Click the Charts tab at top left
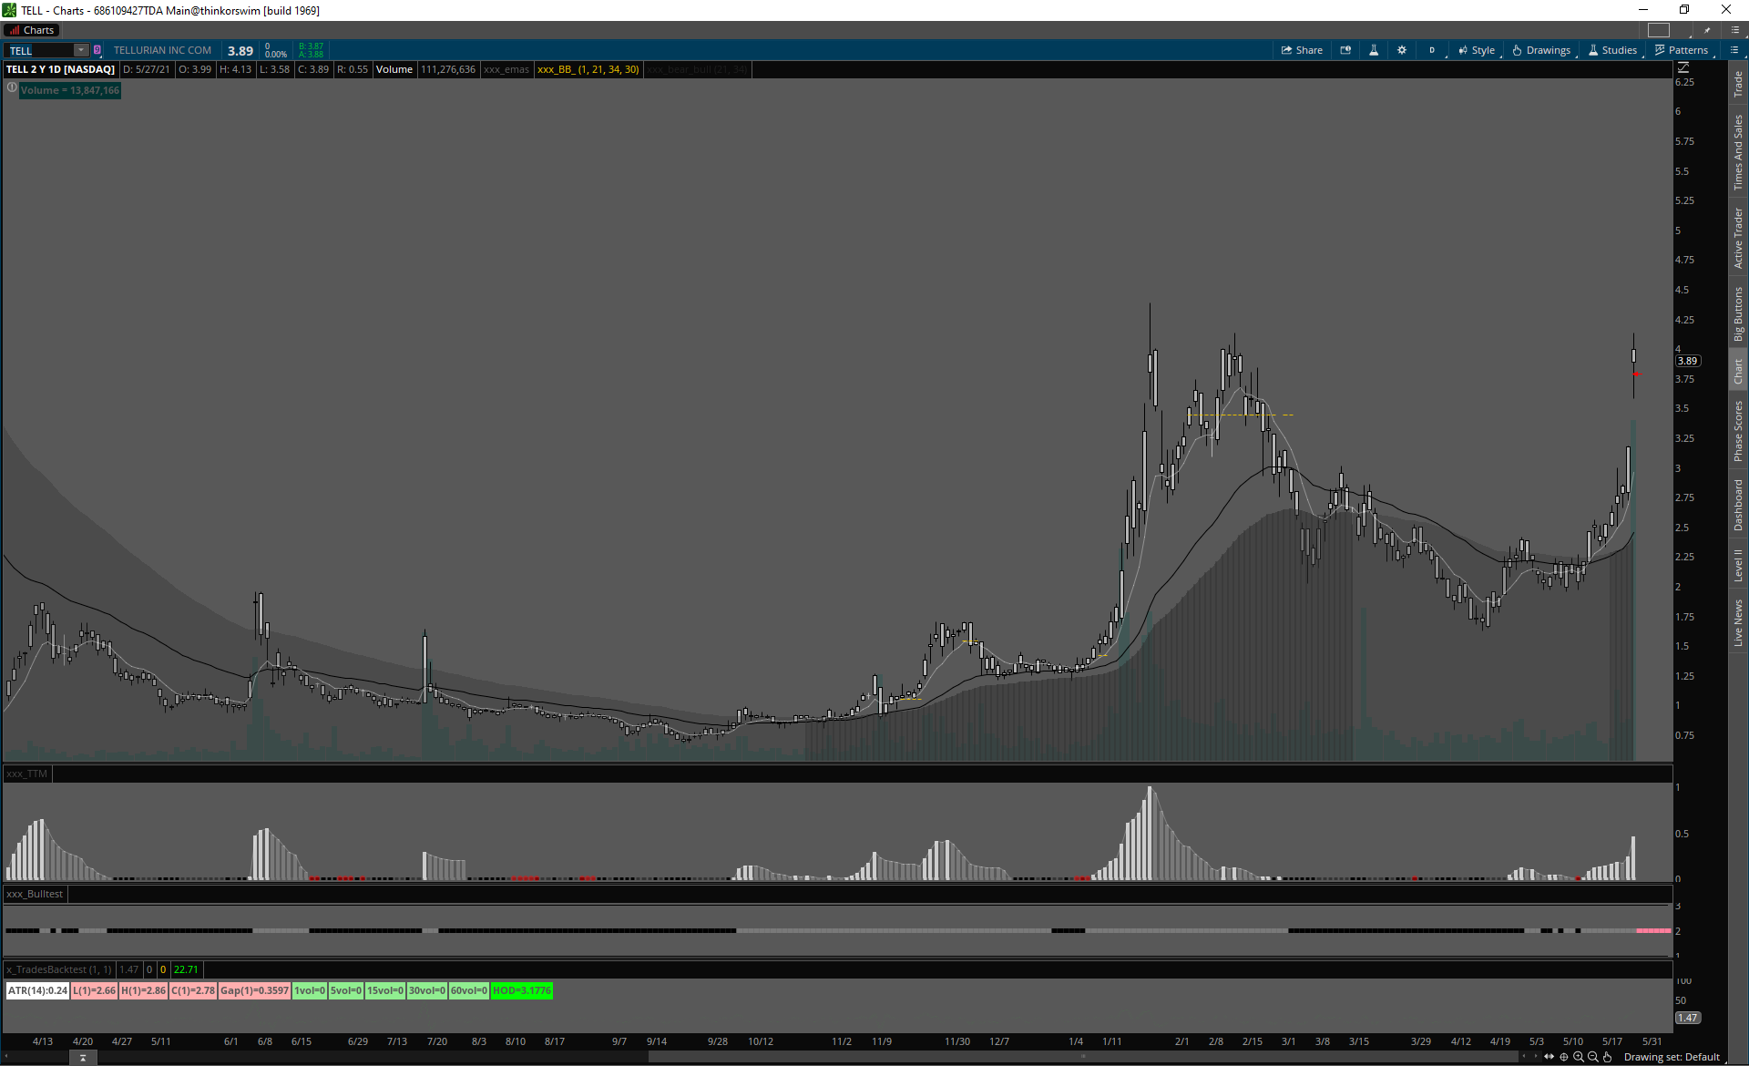This screenshot has height=1066, width=1749. tap(32, 30)
